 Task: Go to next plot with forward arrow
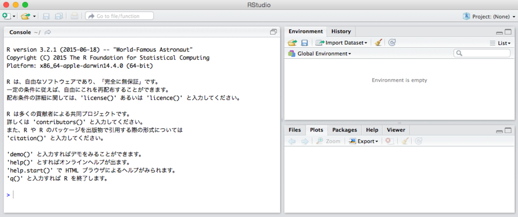[x=305, y=141]
